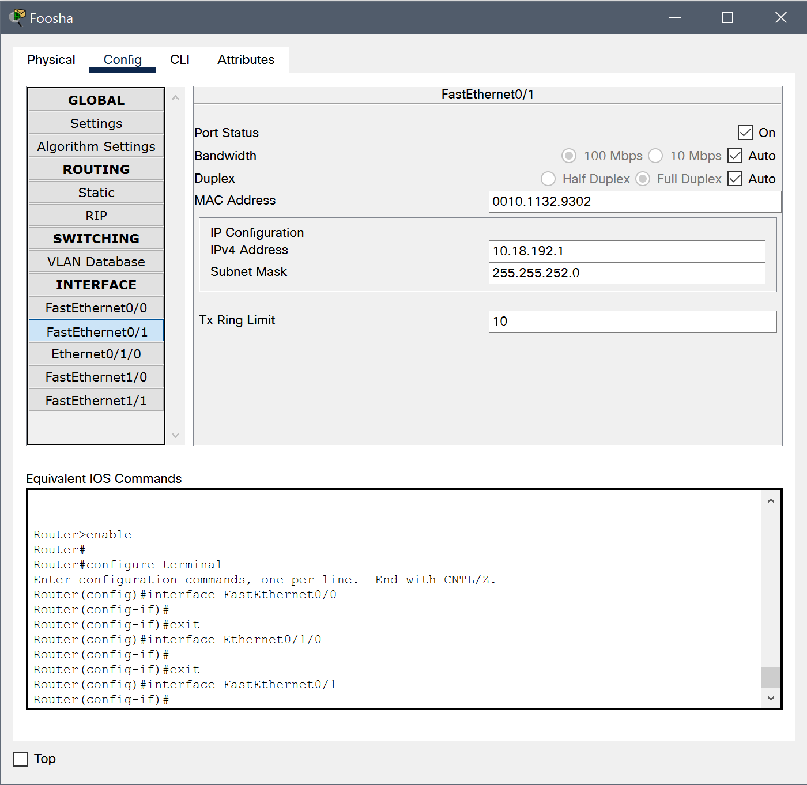Click IOS commands scroll up arrow
807x785 pixels.
tap(771, 501)
